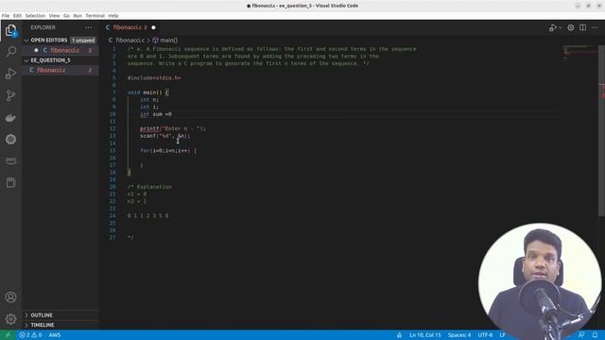Viewport: 605px width, 340px height.
Task: Click line number 20 in the gutter
Action: 112,187
